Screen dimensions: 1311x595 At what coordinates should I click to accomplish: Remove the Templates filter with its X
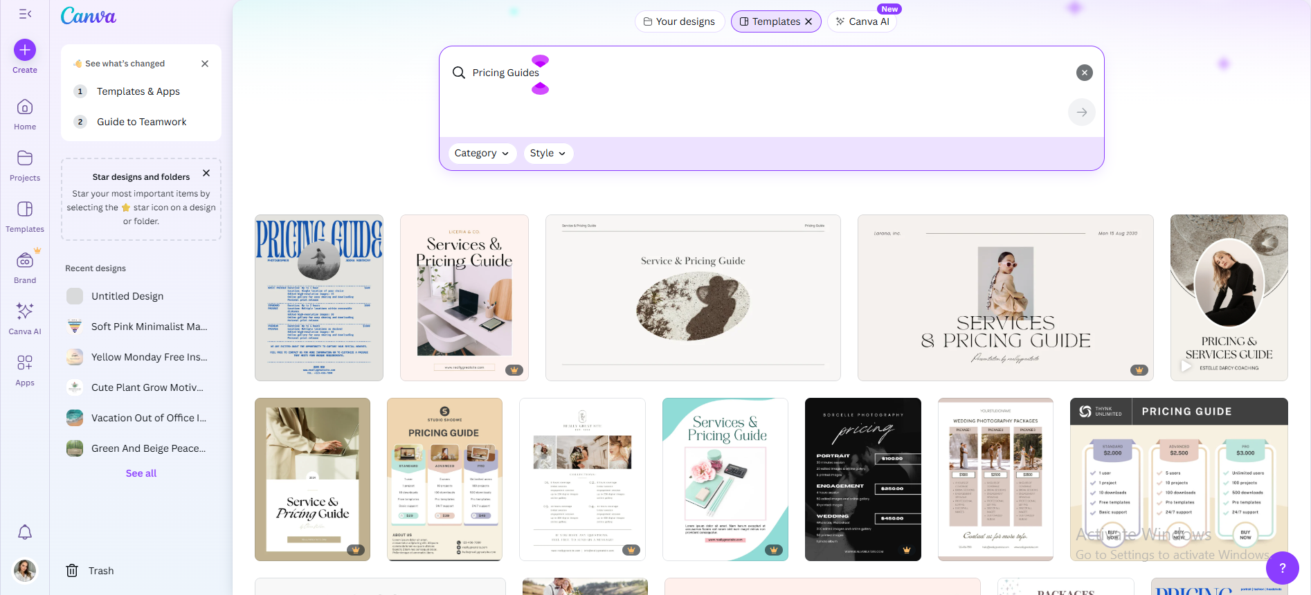tap(808, 21)
